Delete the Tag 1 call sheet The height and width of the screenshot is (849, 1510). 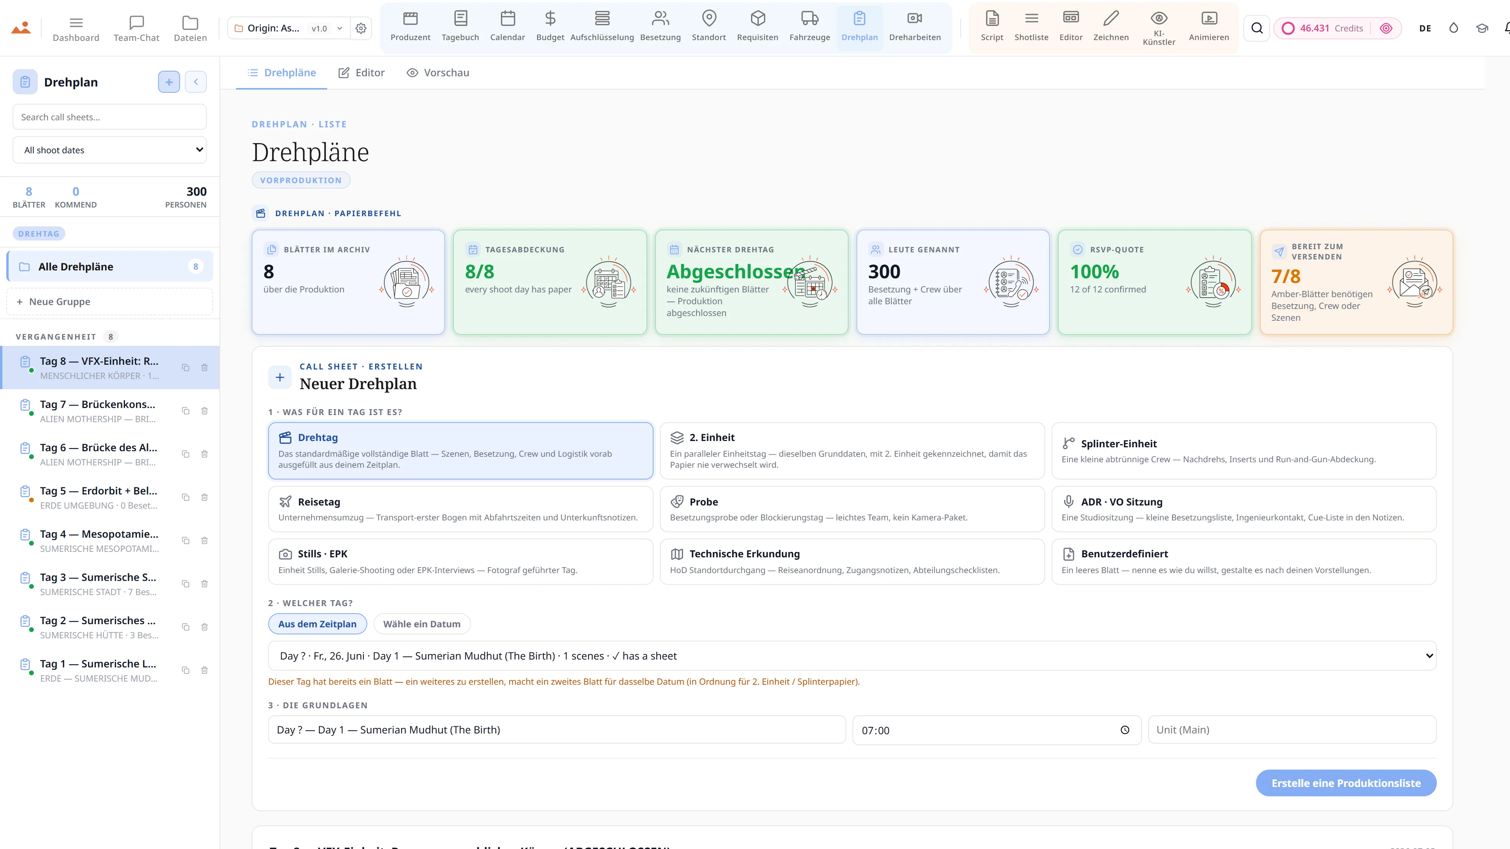pos(204,670)
